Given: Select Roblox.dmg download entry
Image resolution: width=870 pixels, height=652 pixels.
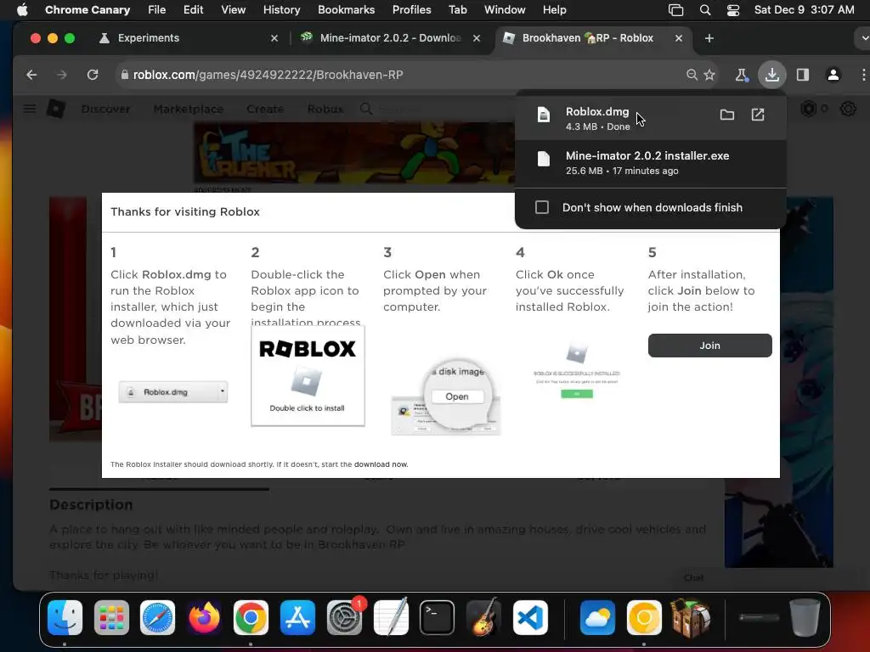Looking at the screenshot, I should pyautogui.click(x=650, y=119).
